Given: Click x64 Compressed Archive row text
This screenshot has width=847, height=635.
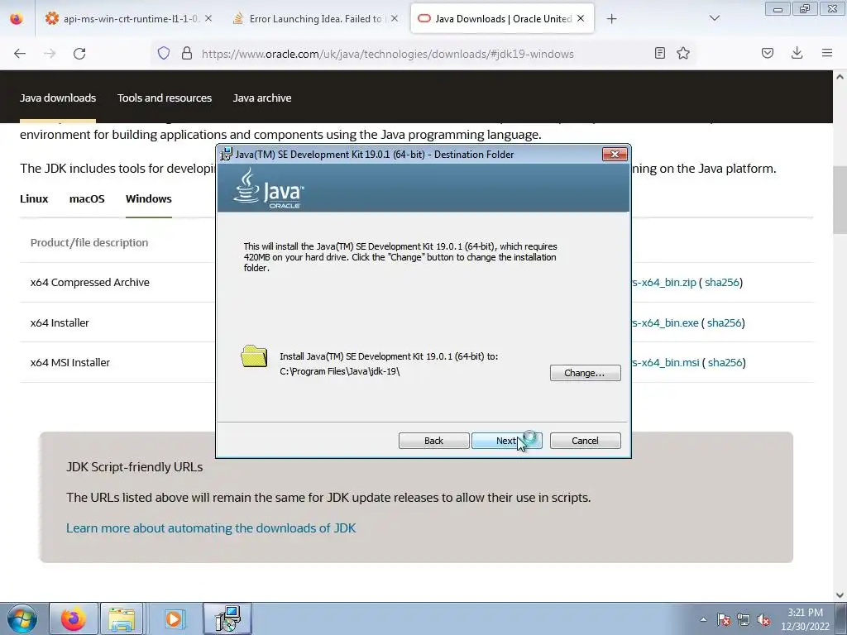Looking at the screenshot, I should [89, 283].
